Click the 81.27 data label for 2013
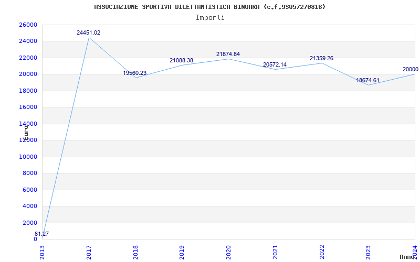Viewport: 420px width, 262px height. 42,234
